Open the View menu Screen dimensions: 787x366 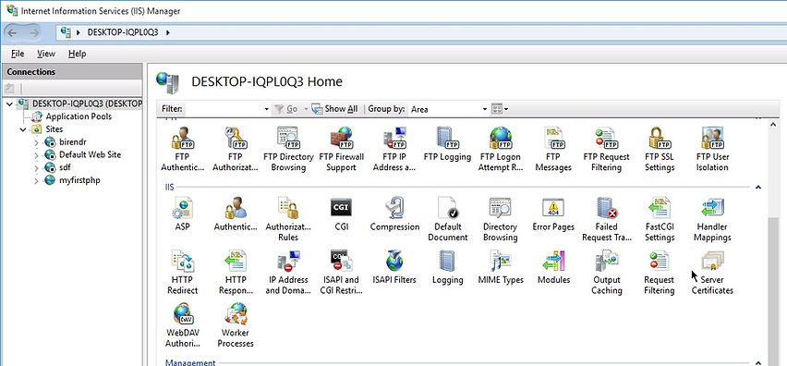(46, 54)
